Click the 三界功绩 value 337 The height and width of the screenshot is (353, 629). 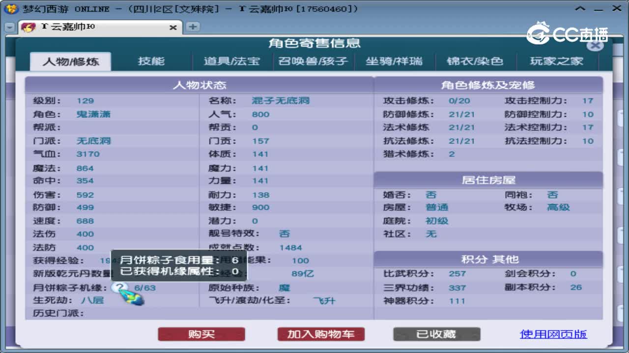tap(457, 287)
